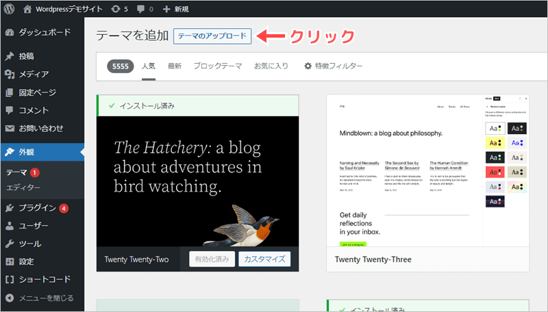
Task: Switch to the 最新 tab
Action: [x=175, y=66]
